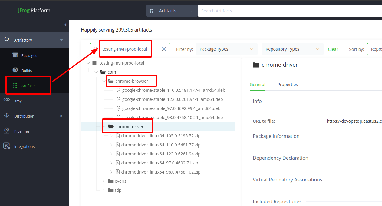382x206 pixels.
Task: Collapse the Artifactory sidebar section arrow
Action: pos(61,40)
